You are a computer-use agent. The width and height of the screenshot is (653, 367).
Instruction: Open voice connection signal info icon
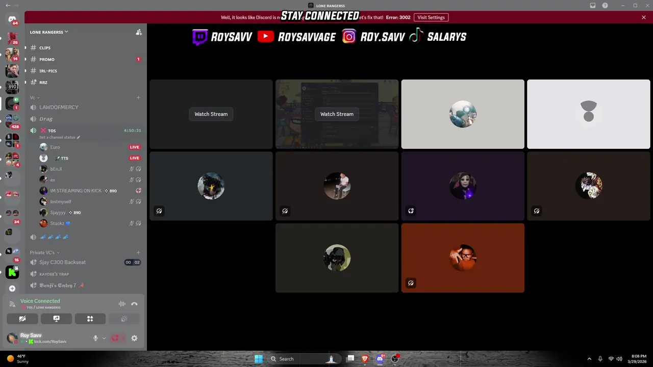[13, 304]
